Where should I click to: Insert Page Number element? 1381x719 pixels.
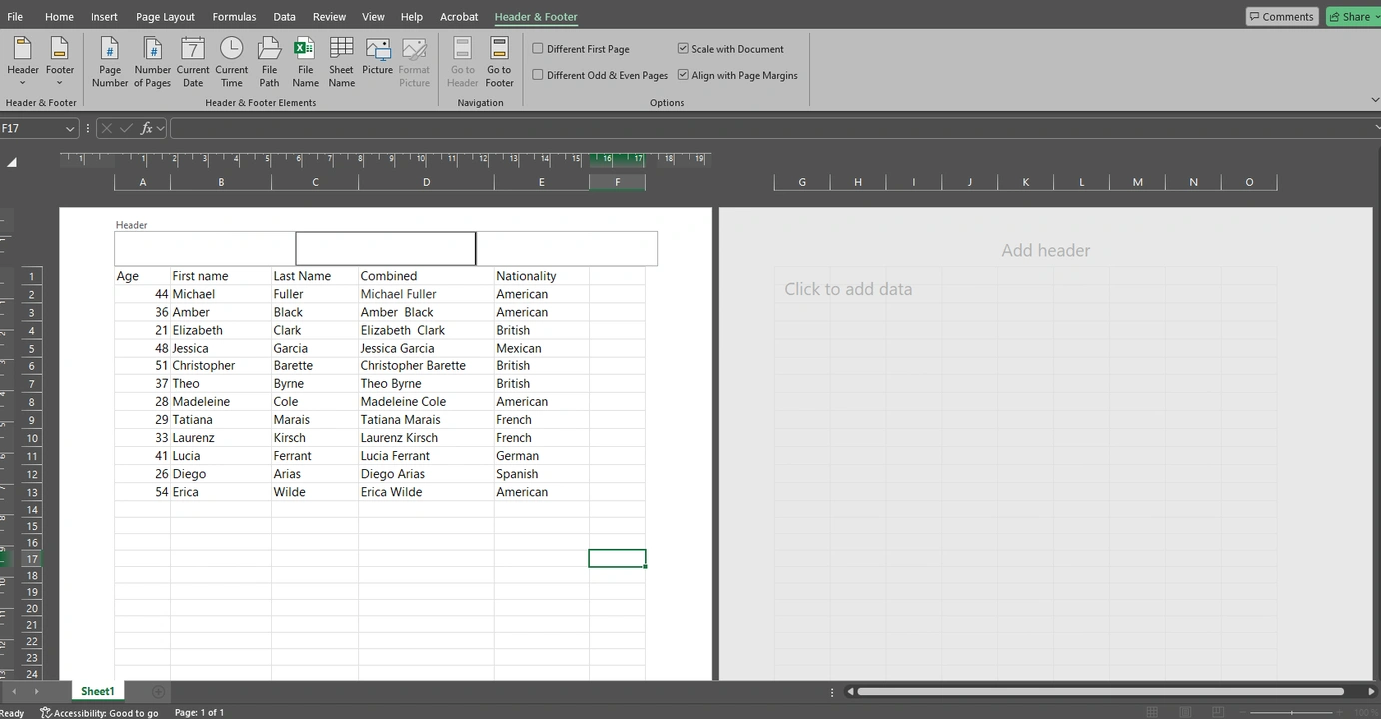click(110, 62)
